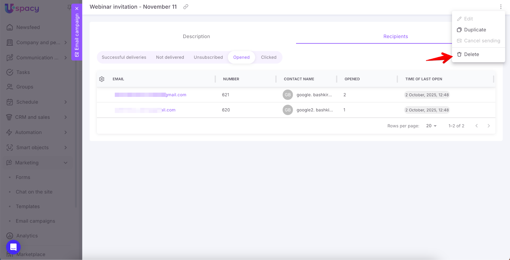Select Delete from the context menu
Screen dimensions: 510x260
471,54
